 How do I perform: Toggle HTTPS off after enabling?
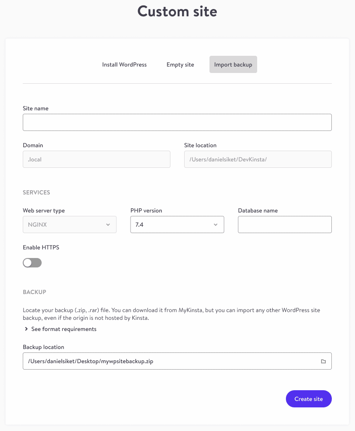[32, 262]
